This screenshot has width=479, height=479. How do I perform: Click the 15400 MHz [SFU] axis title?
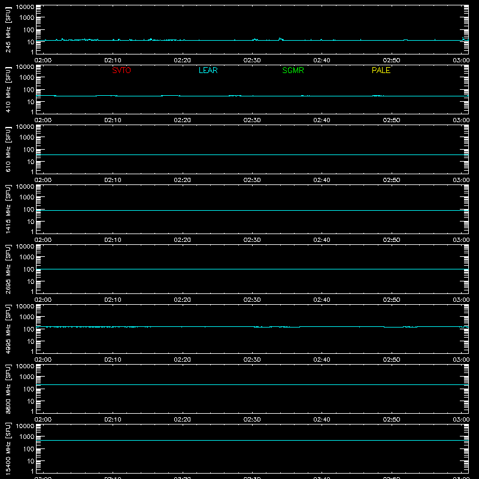[x=8, y=448]
